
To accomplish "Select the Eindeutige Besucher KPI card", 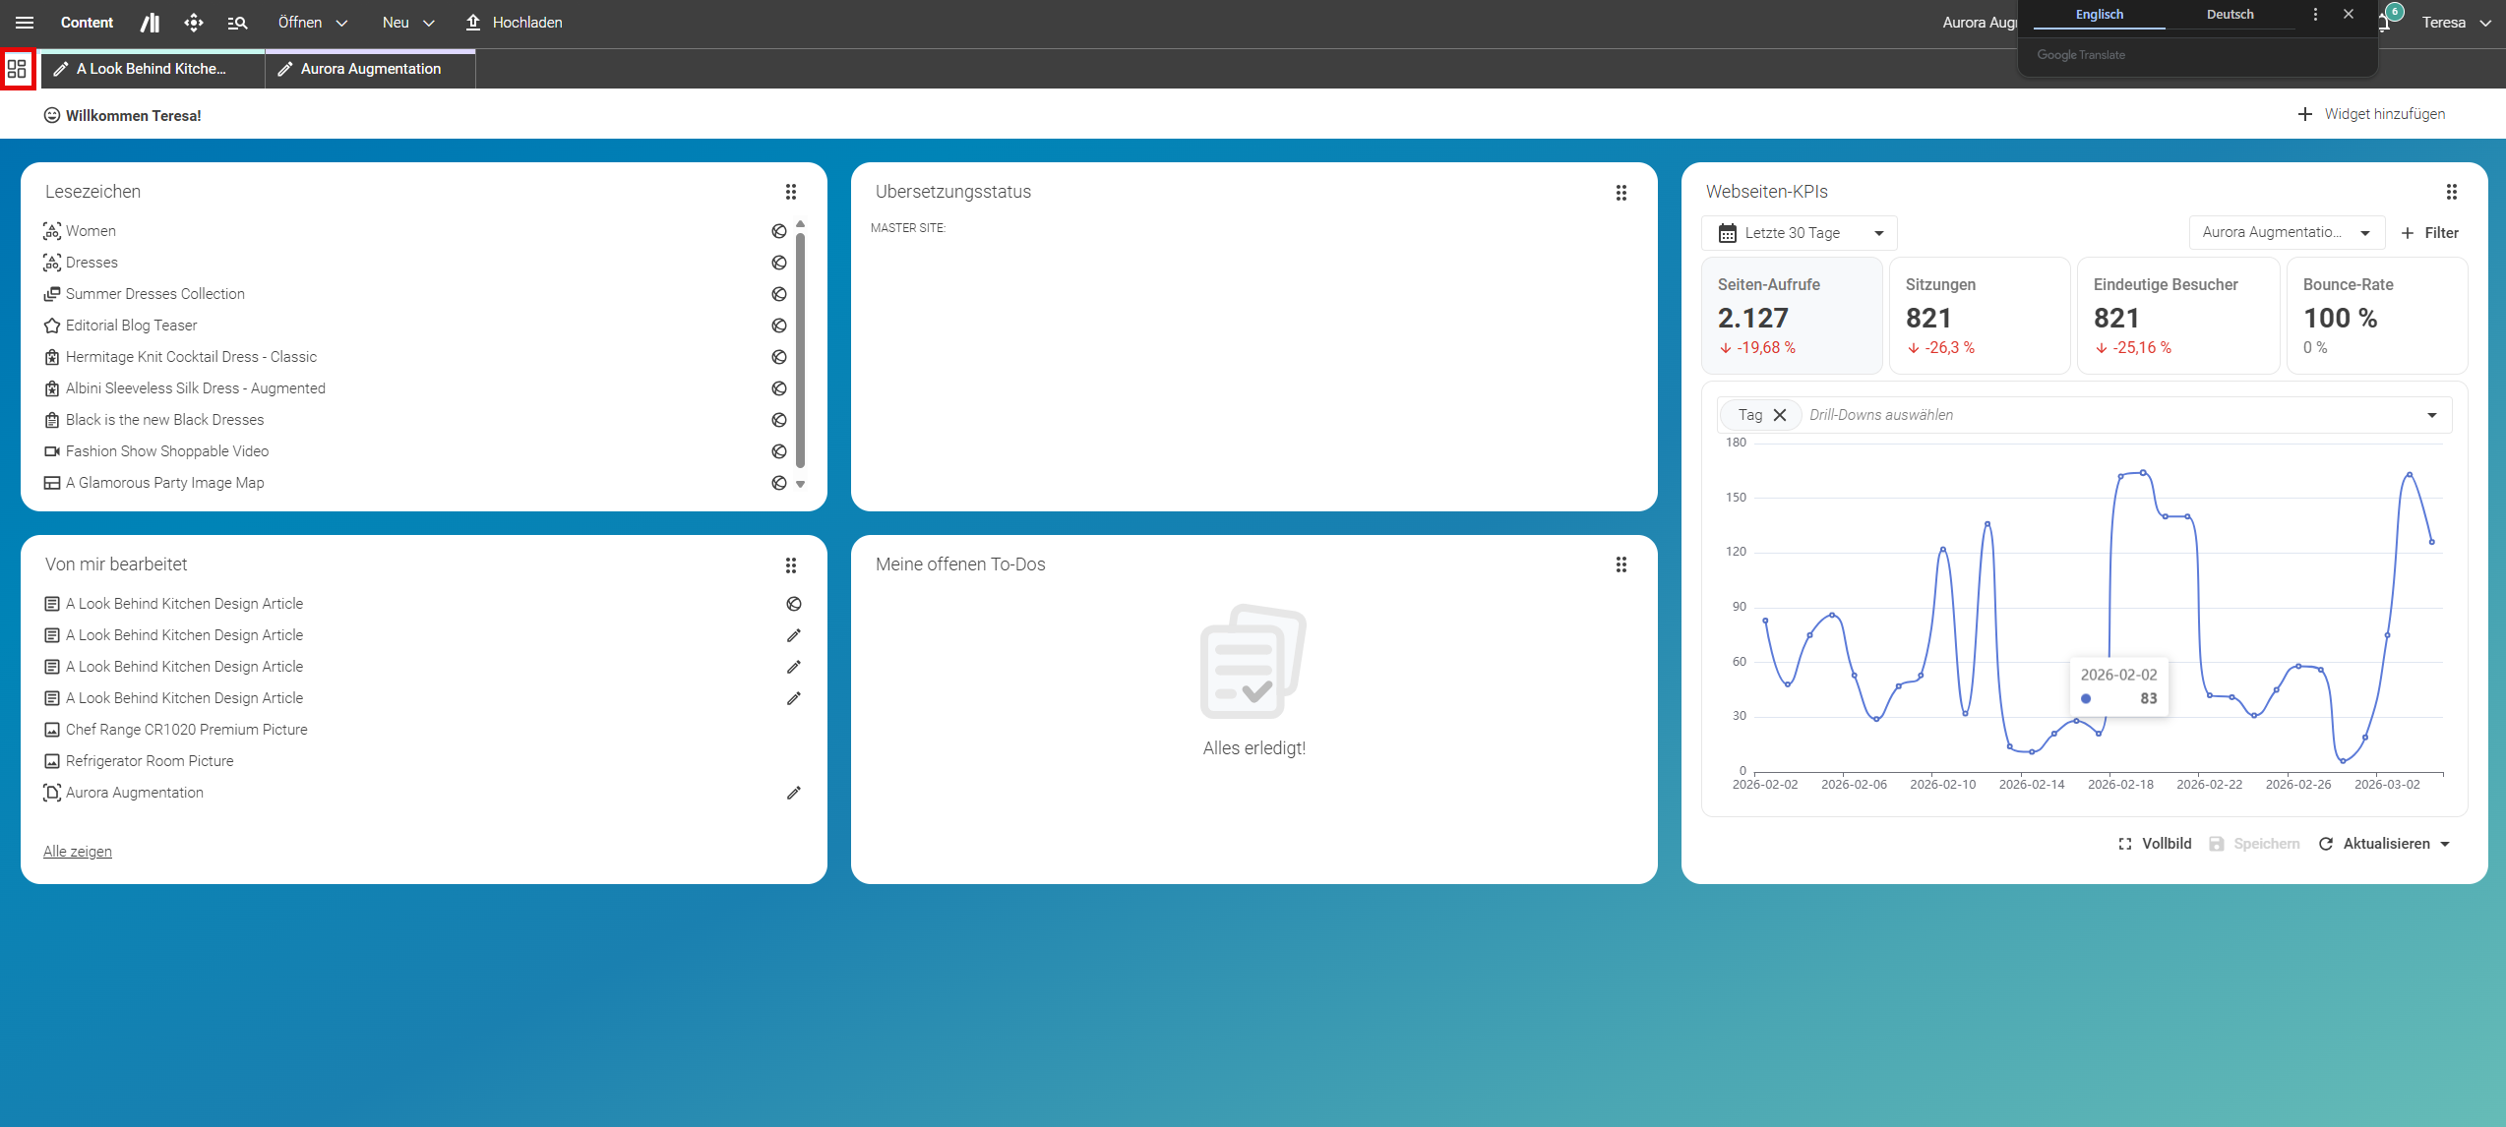I will pyautogui.click(x=2178, y=316).
